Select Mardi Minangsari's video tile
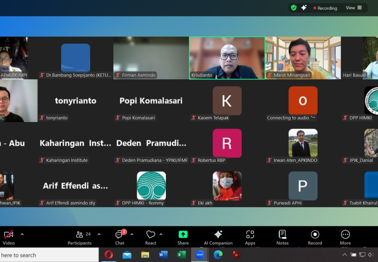 303,58
